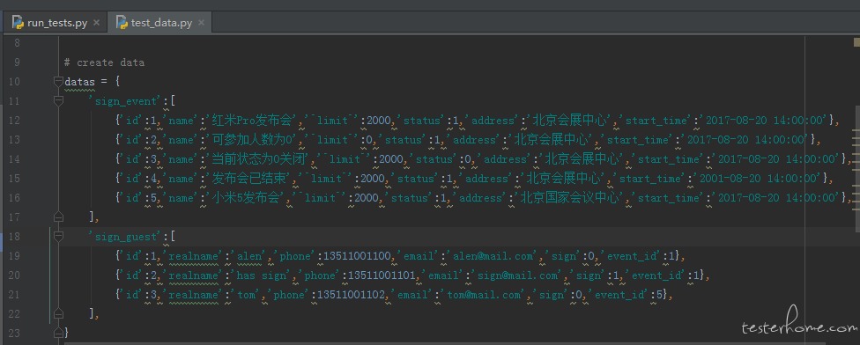Screen dimensions: 860x345
Task: Click the 'alen@mail.com' string on line 19
Action: click(x=493, y=256)
